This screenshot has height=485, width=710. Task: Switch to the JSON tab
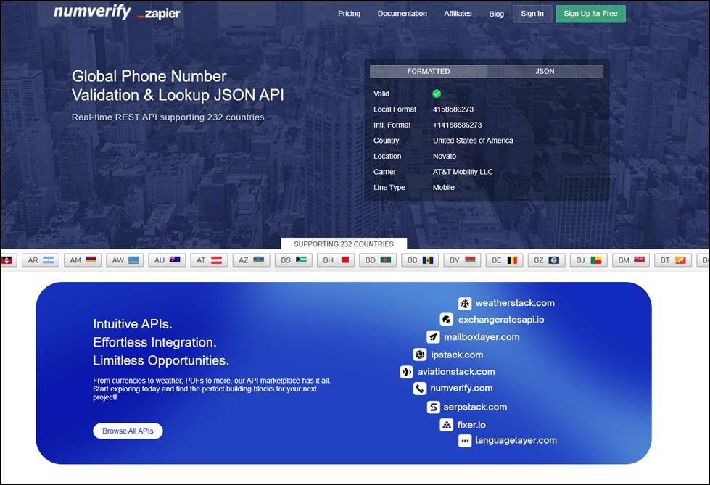point(545,71)
